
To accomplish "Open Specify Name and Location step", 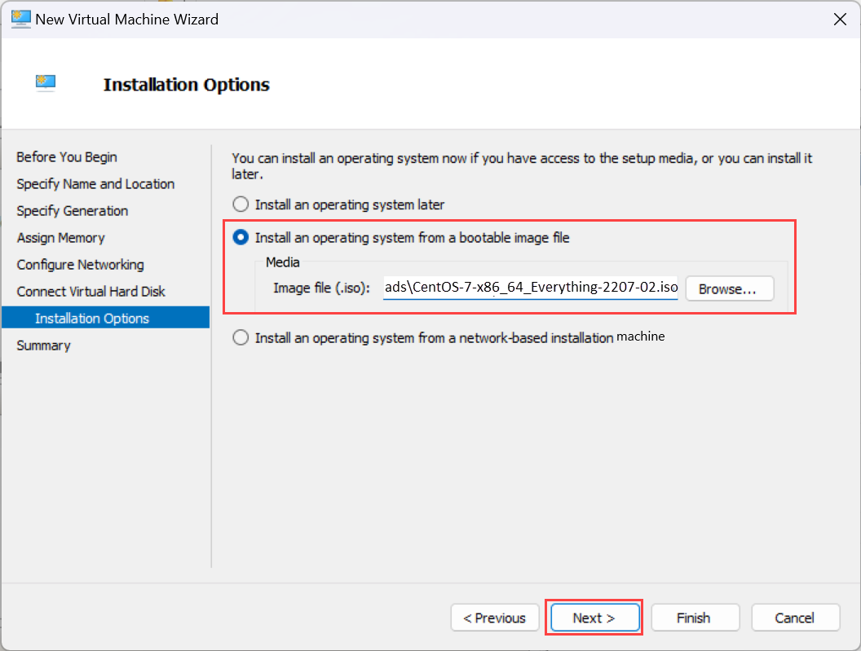I will click(95, 184).
